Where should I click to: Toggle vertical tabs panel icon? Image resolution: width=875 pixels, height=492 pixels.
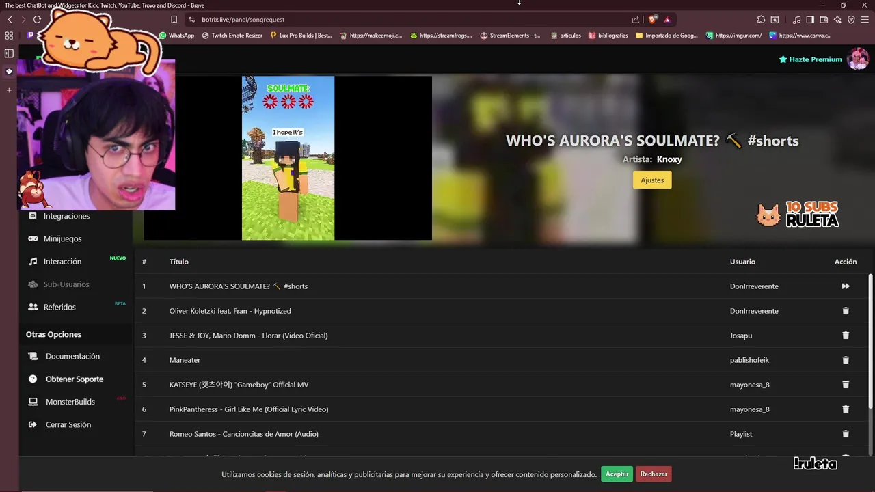pos(9,53)
